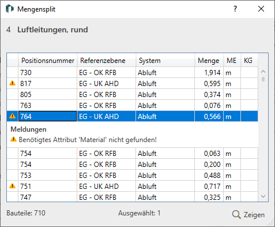Click the quantity value 1,914

(212, 73)
